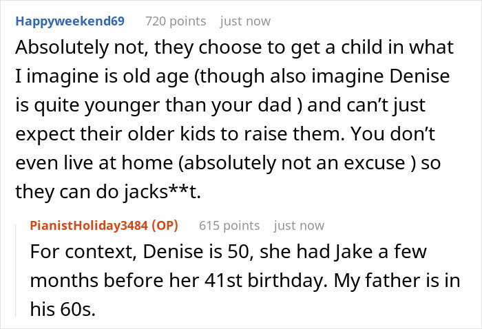Click the timestamp beside 615 points
Viewport: 482px width, 329px height.
coord(299,225)
